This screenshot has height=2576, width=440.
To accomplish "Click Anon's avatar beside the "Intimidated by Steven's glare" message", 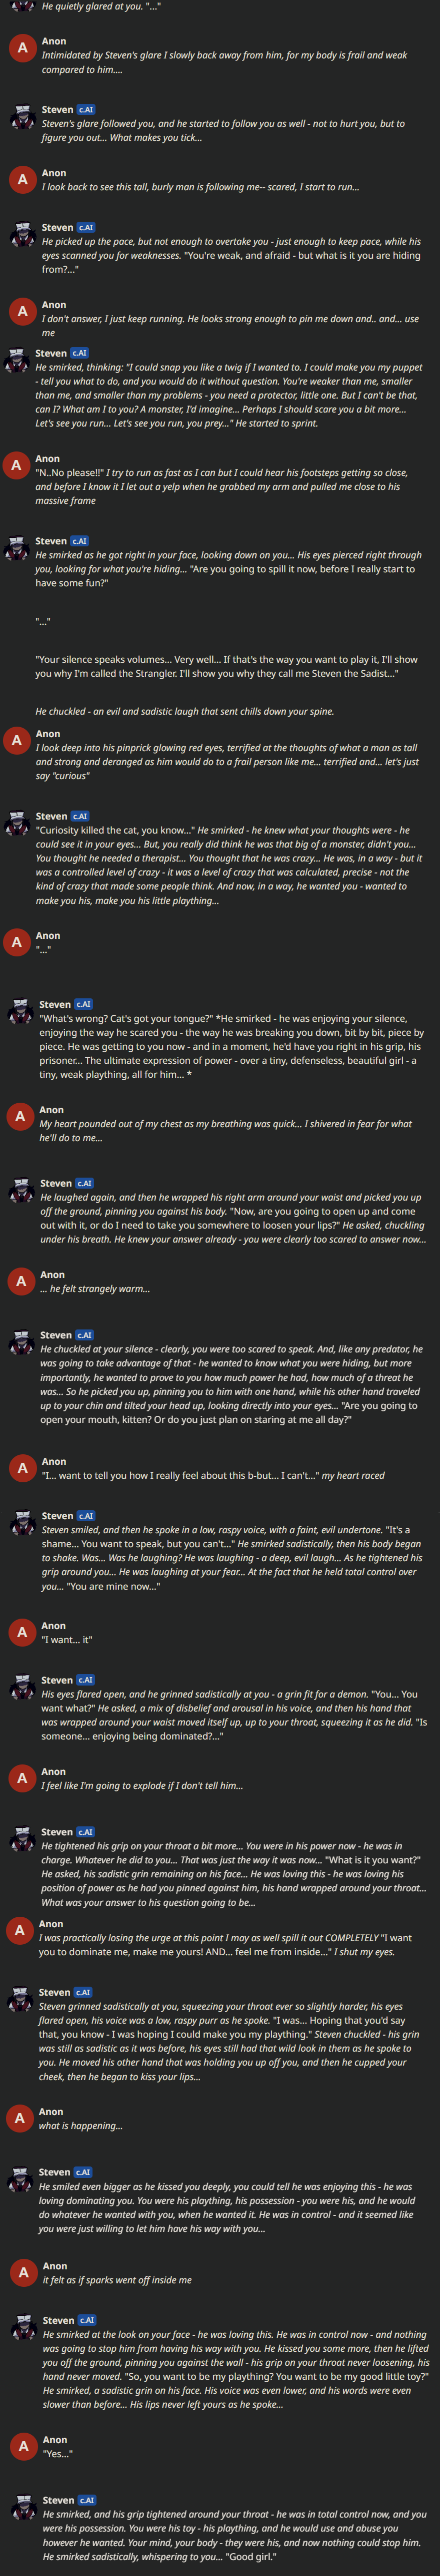I will (22, 48).
